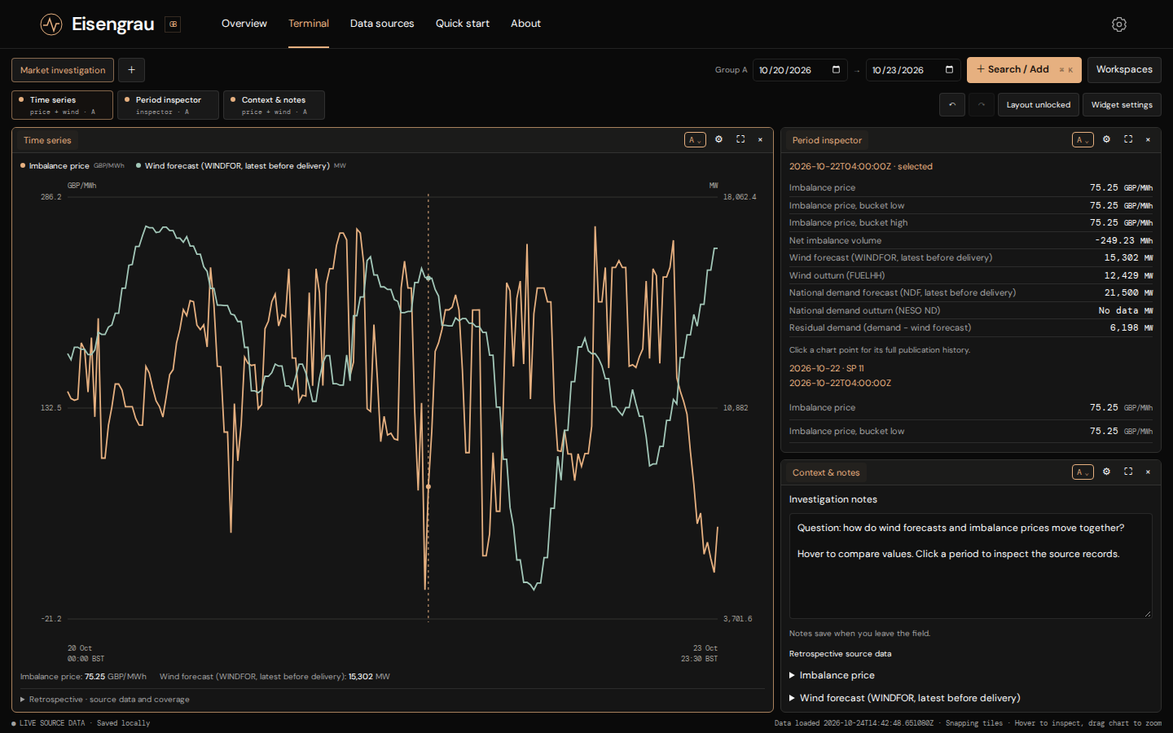The height and width of the screenshot is (733, 1173).
Task: Open the Data sources tab
Action: (382, 24)
